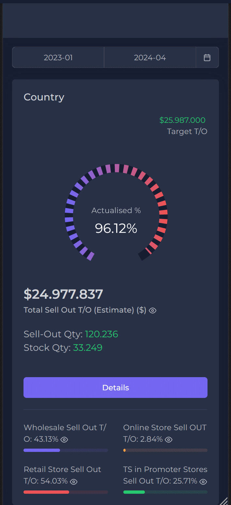Click the start date field 2023-01
Image resolution: width=231 pixels, height=505 pixels.
pyautogui.click(x=58, y=58)
